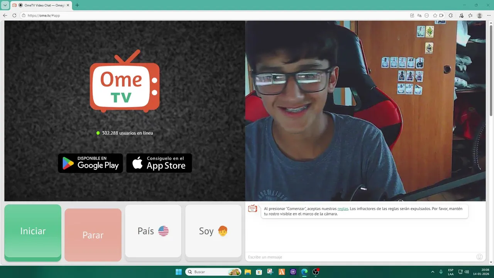The height and width of the screenshot is (278, 494).
Task: Click the taskbar Buscar search box
Action: [214, 272]
